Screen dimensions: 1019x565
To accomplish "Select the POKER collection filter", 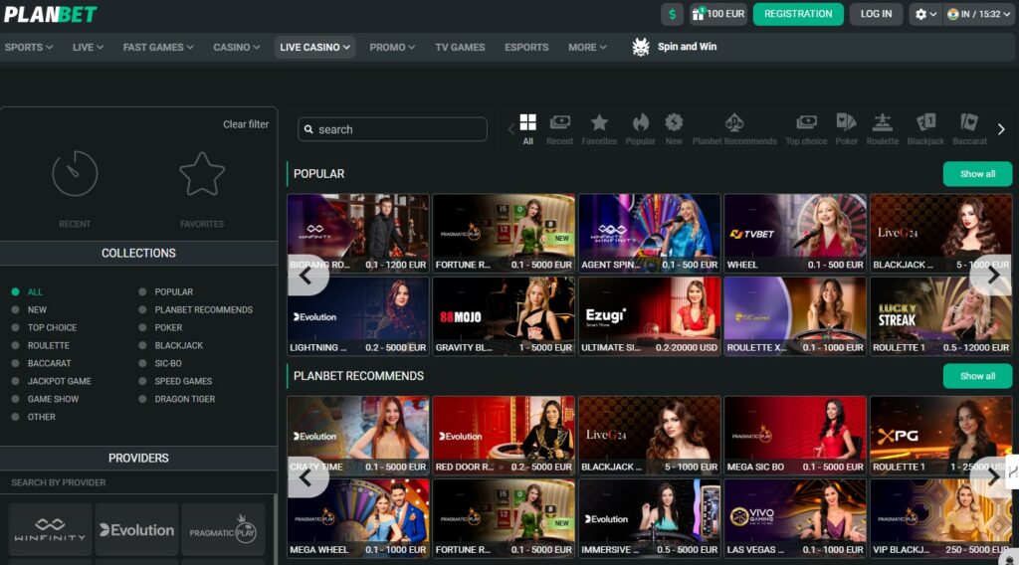I will tap(160, 328).
